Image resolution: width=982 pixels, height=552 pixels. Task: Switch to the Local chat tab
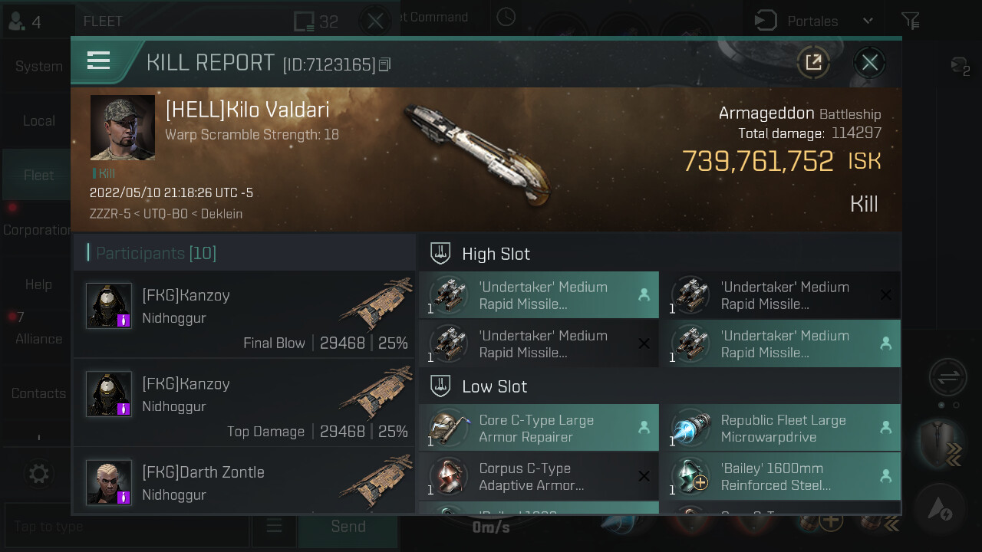38,120
